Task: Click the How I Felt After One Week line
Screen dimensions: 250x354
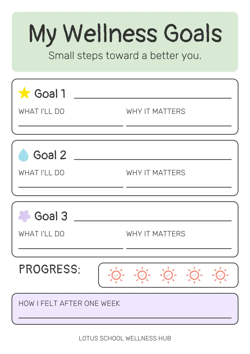Action: [125, 316]
